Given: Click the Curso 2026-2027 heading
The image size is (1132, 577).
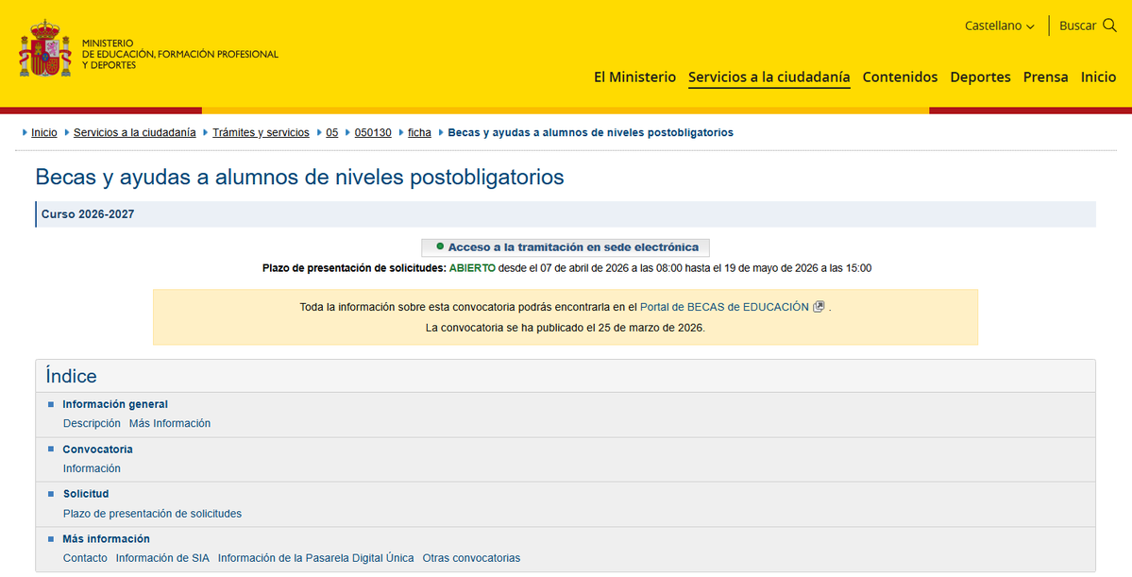Looking at the screenshot, I should click(88, 214).
